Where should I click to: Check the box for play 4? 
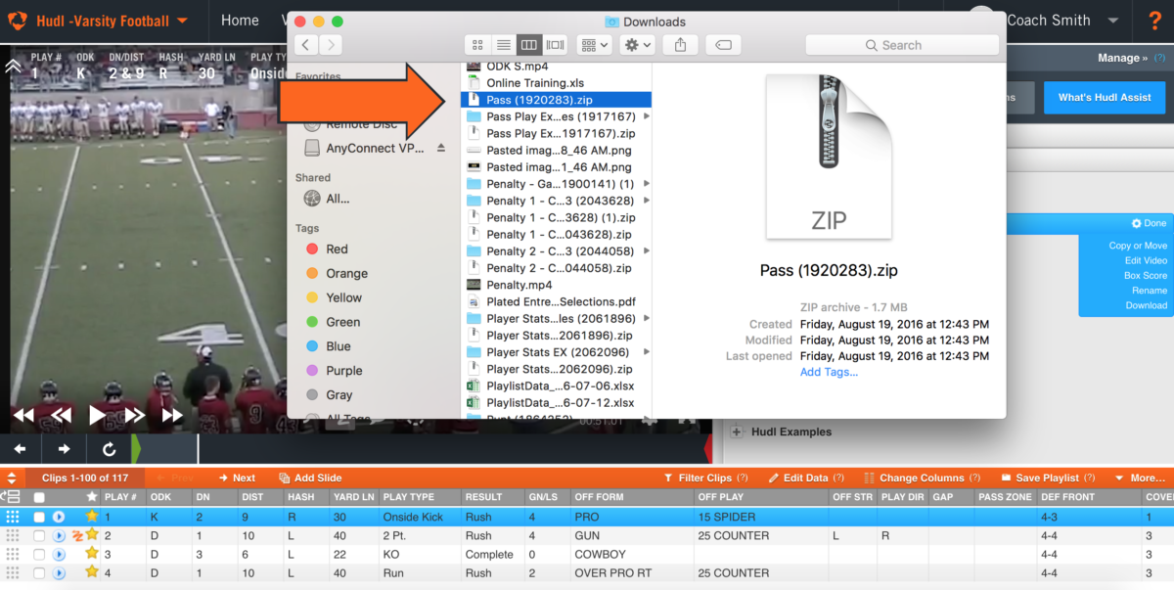[x=39, y=573]
